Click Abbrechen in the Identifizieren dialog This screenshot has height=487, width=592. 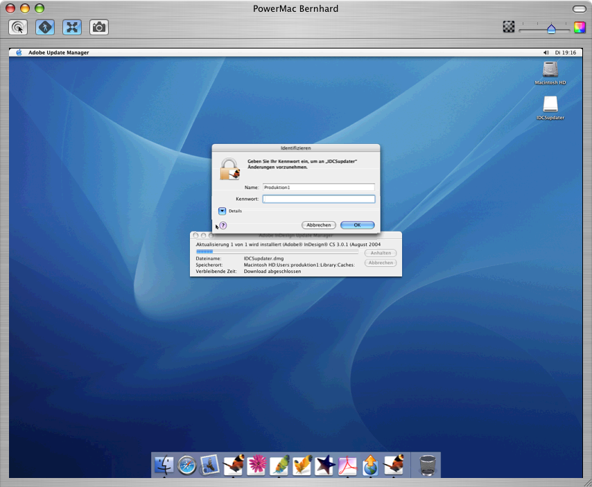[319, 225]
